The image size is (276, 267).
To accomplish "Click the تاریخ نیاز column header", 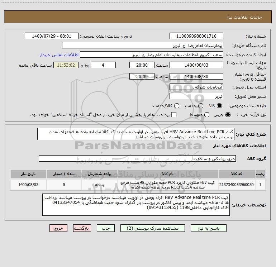I will (28, 174).
